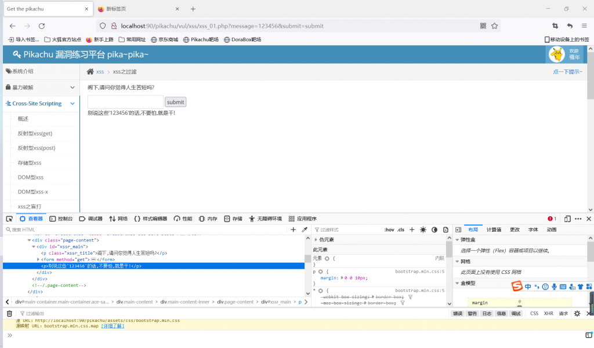
Task: Clear console output with trash icon
Action: click(9, 313)
